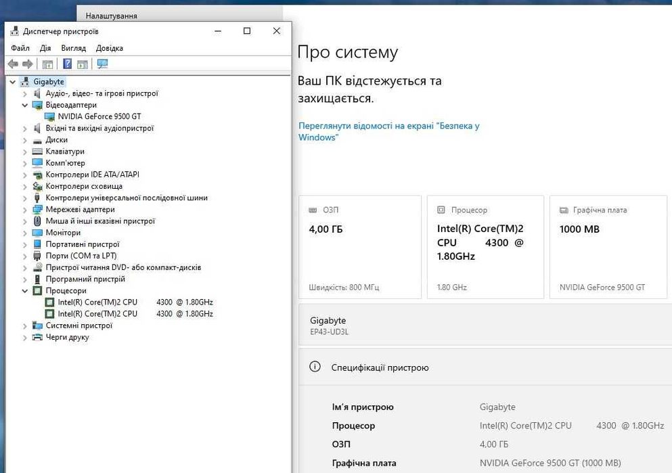Expand Вхідні та вихідні аудіопристрої branch

(25, 129)
